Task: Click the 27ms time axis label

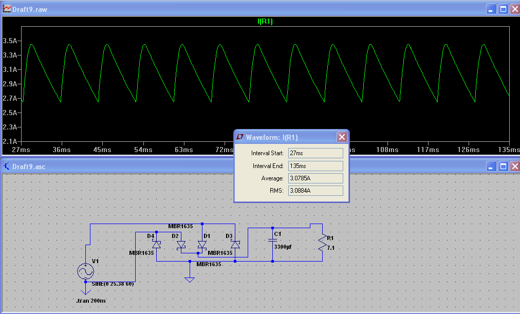Action: [x=21, y=150]
